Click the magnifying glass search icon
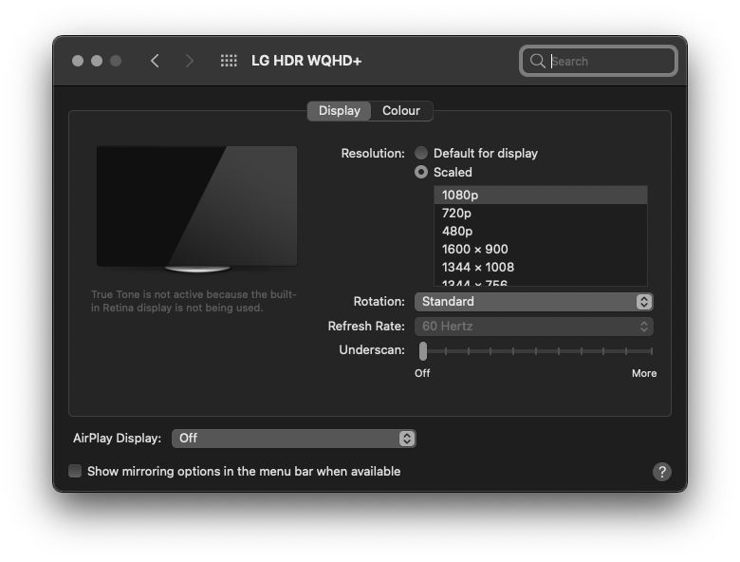 [x=537, y=61]
